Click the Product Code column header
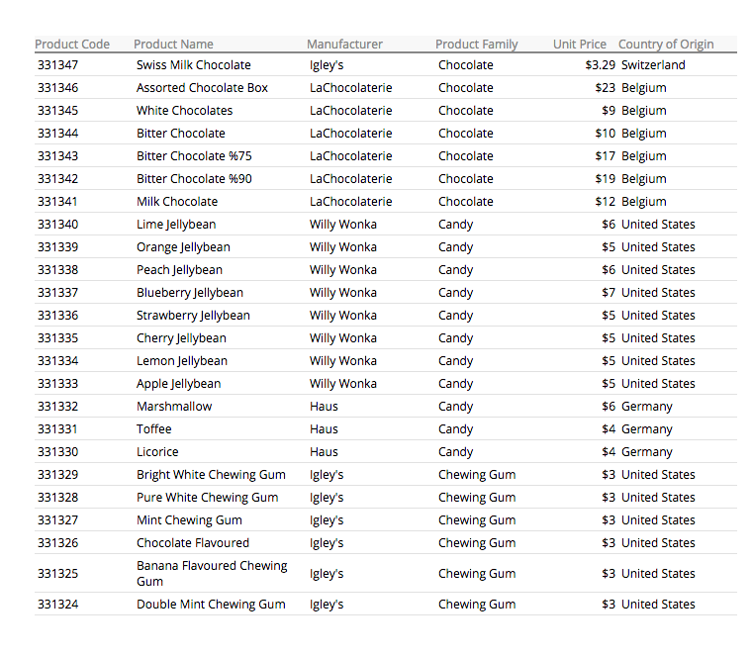The width and height of the screenshot is (752, 656). click(x=72, y=45)
